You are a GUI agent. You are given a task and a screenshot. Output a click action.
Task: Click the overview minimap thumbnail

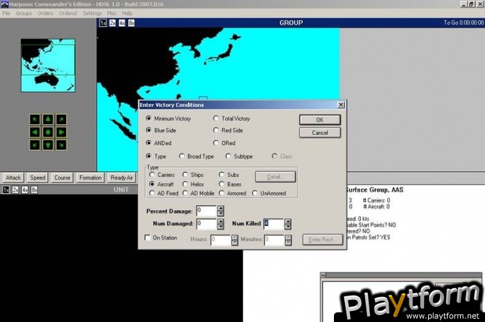48,66
